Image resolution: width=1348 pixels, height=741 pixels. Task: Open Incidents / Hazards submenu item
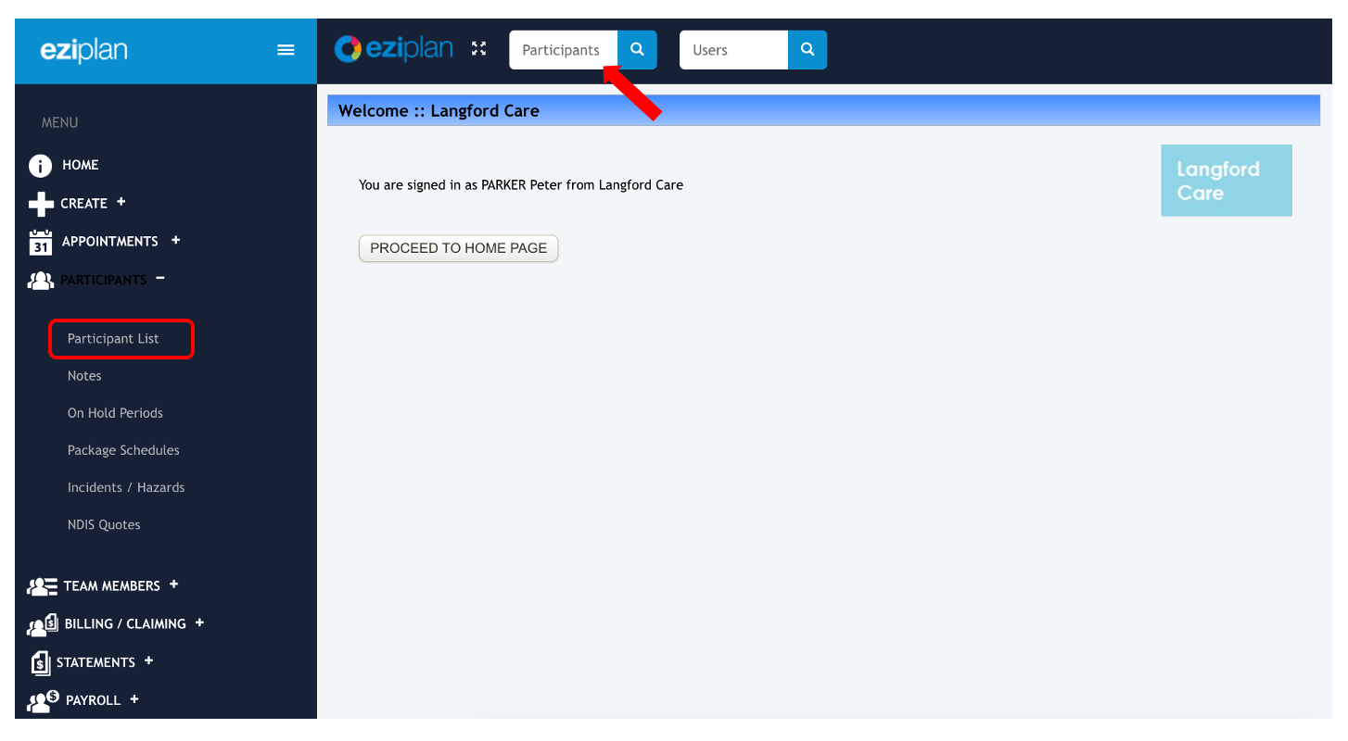(x=126, y=487)
